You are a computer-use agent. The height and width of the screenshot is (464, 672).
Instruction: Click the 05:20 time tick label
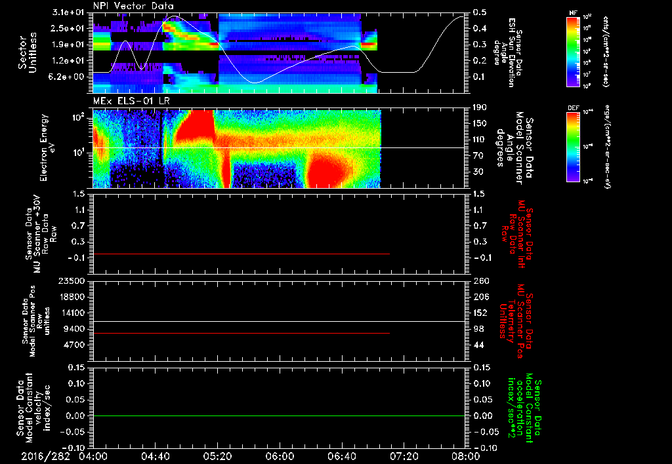217,456
